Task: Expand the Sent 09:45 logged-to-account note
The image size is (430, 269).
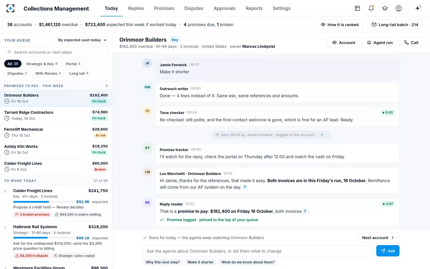Action: point(271,135)
